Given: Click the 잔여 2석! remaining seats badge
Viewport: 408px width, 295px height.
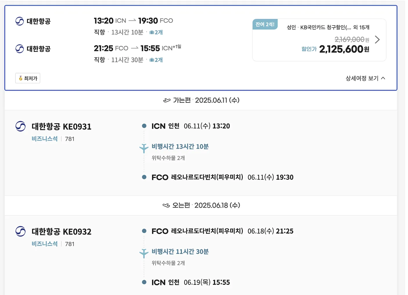Looking at the screenshot, I should (265, 24).
